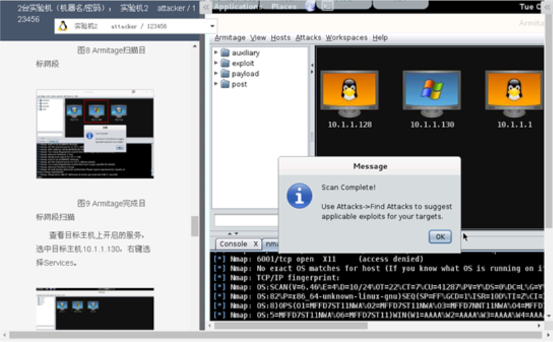Click the 'Message' dialog title bar
The image size is (553, 342).
(369, 167)
